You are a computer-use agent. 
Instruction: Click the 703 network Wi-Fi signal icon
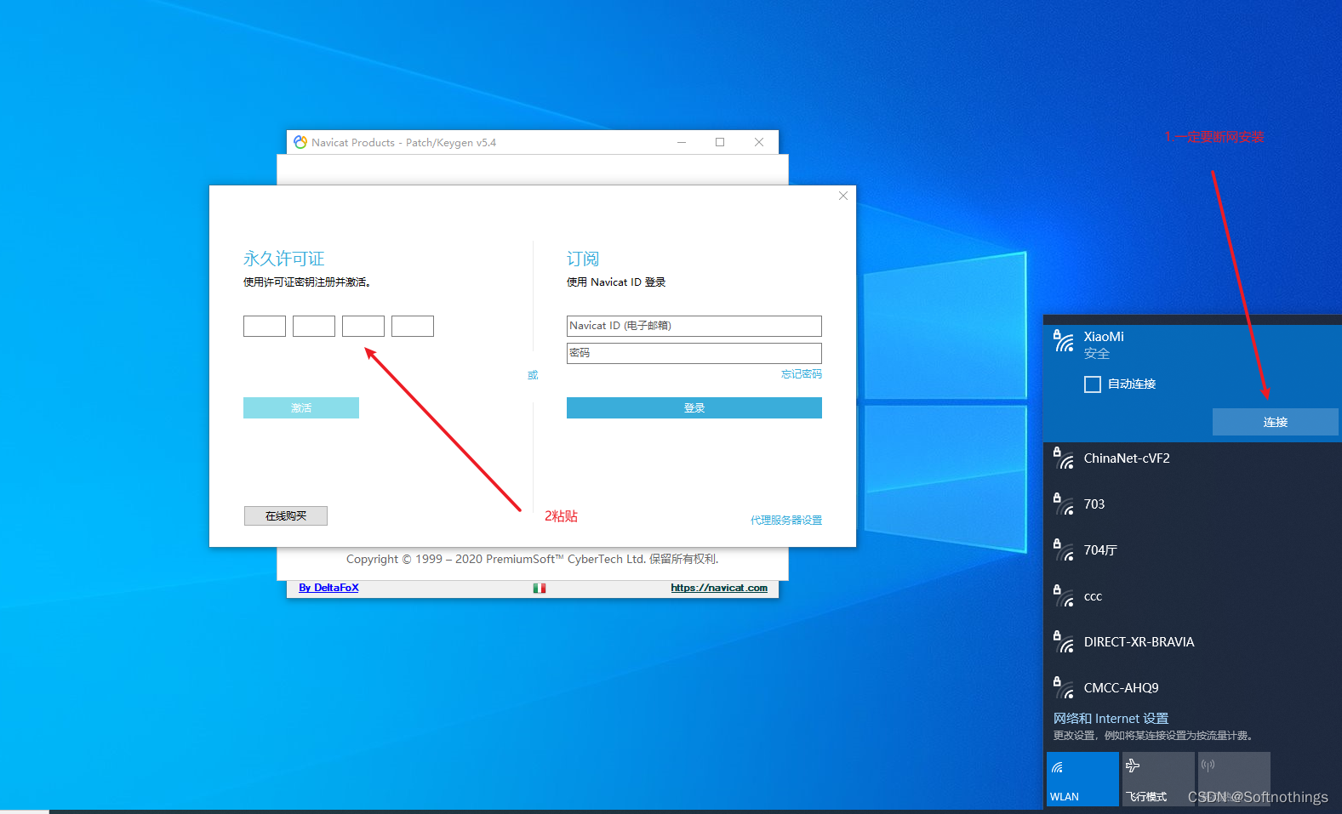[x=1064, y=504]
